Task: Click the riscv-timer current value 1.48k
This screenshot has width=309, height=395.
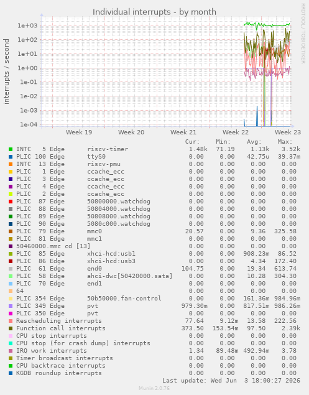Action: pyautogui.click(x=198, y=149)
